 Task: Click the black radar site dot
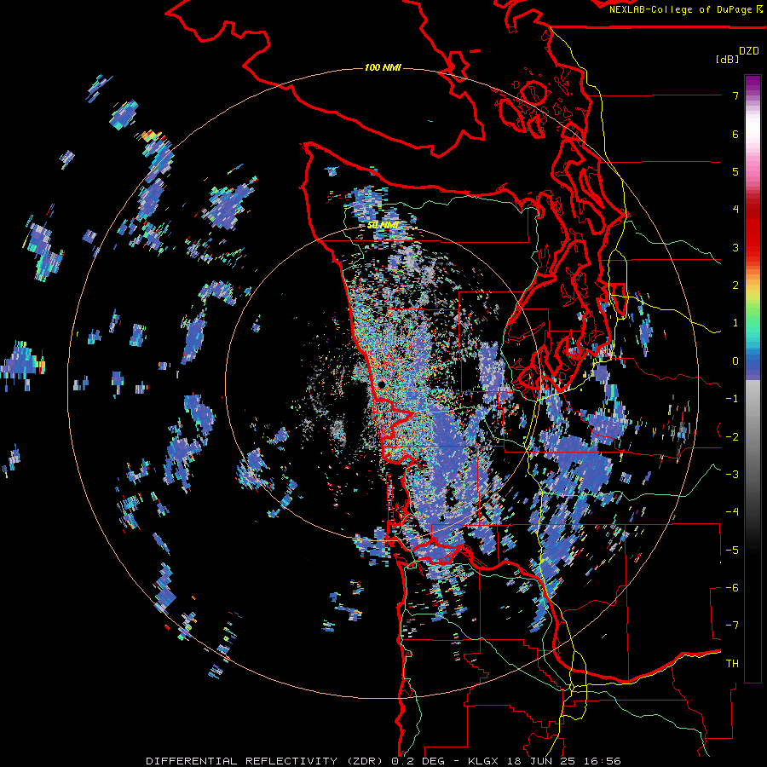tap(382, 385)
